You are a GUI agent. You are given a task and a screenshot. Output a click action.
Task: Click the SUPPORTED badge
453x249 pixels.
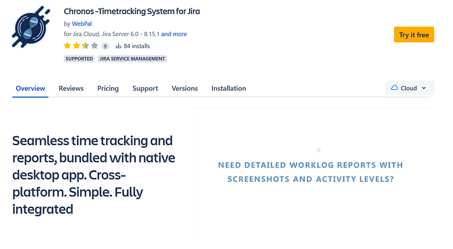[x=79, y=59]
